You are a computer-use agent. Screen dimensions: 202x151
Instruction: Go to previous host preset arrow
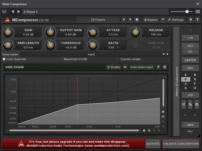tap(12, 12)
